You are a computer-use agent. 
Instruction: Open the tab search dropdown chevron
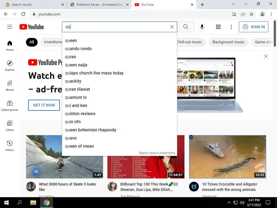point(233,4)
